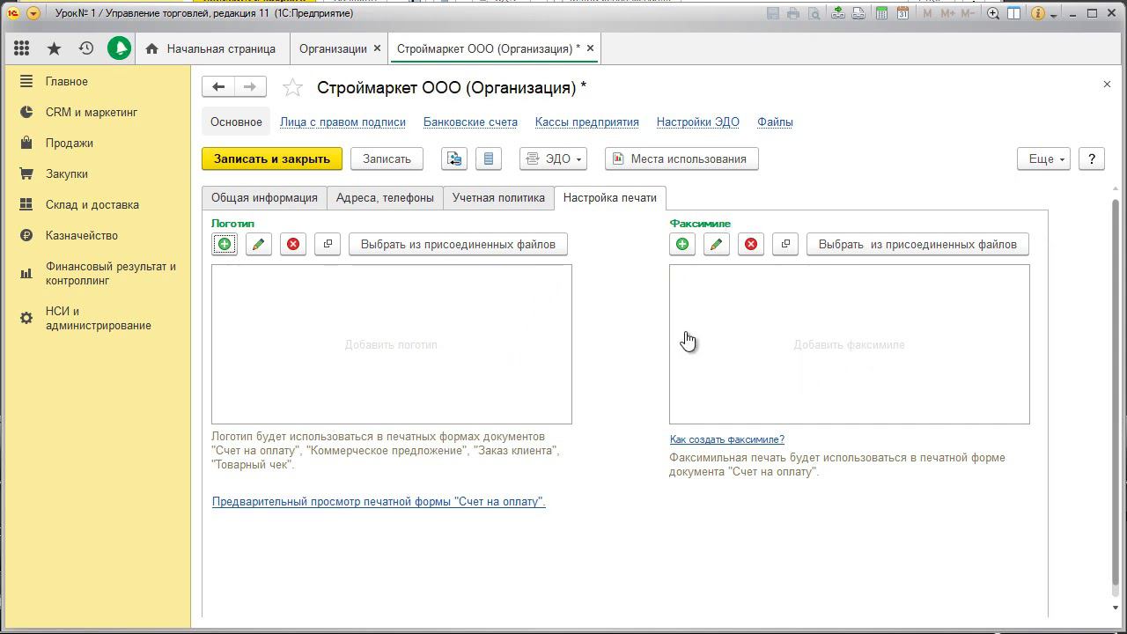This screenshot has width=1127, height=634.
Task: Open Настройки ЭДО link
Action: (x=698, y=122)
